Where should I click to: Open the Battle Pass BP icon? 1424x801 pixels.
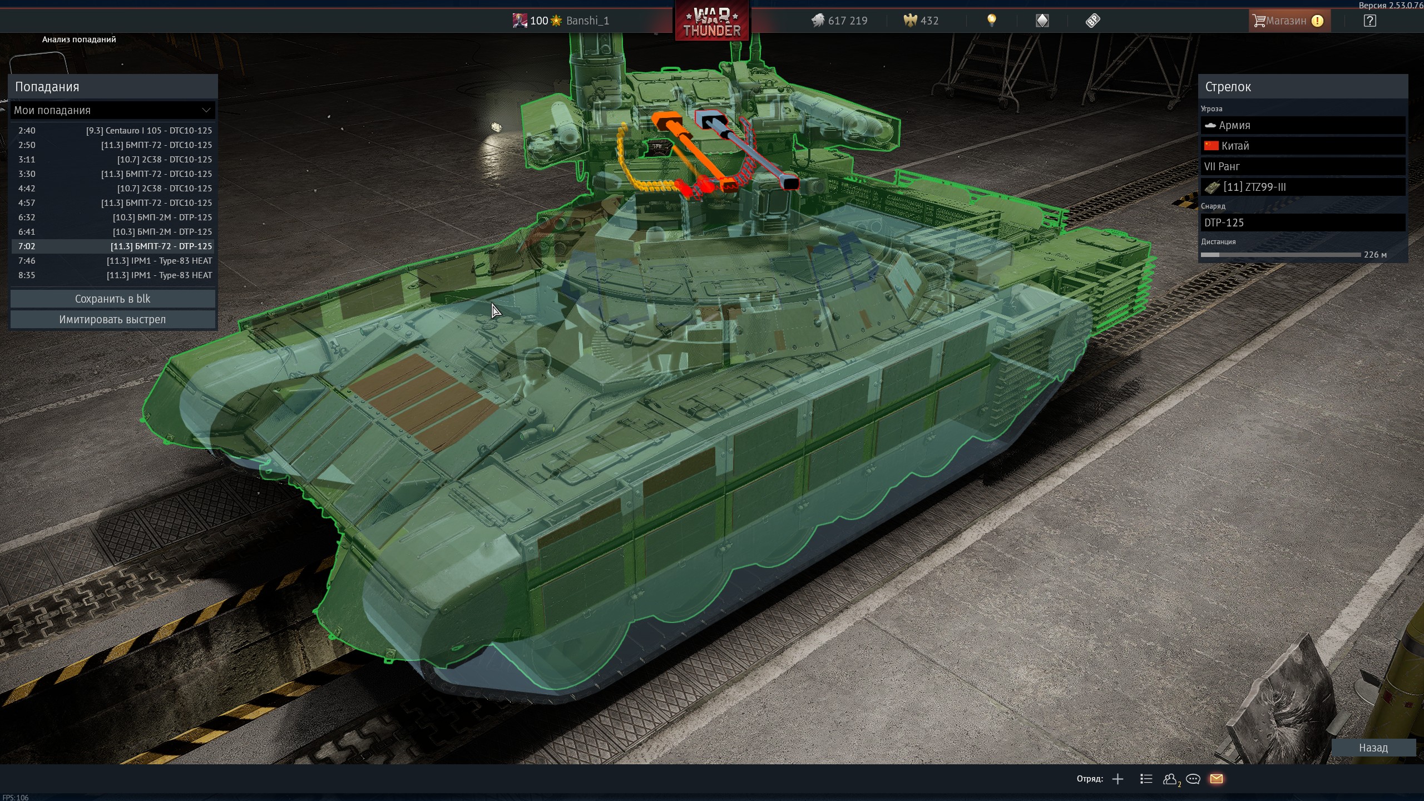(x=1092, y=21)
